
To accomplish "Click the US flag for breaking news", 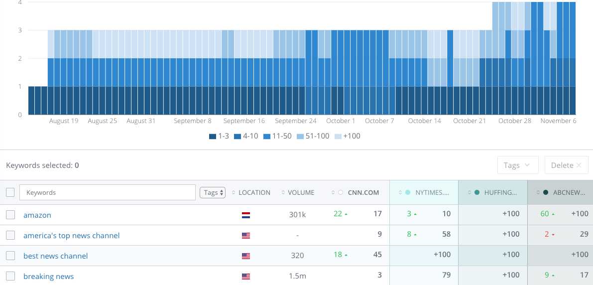I will 245,277.
